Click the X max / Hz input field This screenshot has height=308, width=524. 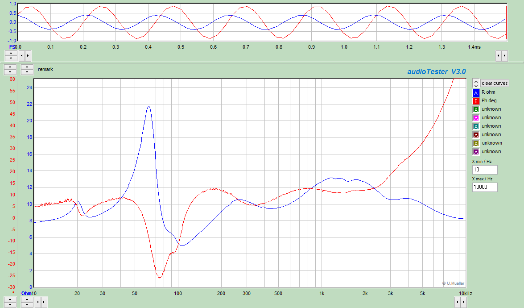484,187
